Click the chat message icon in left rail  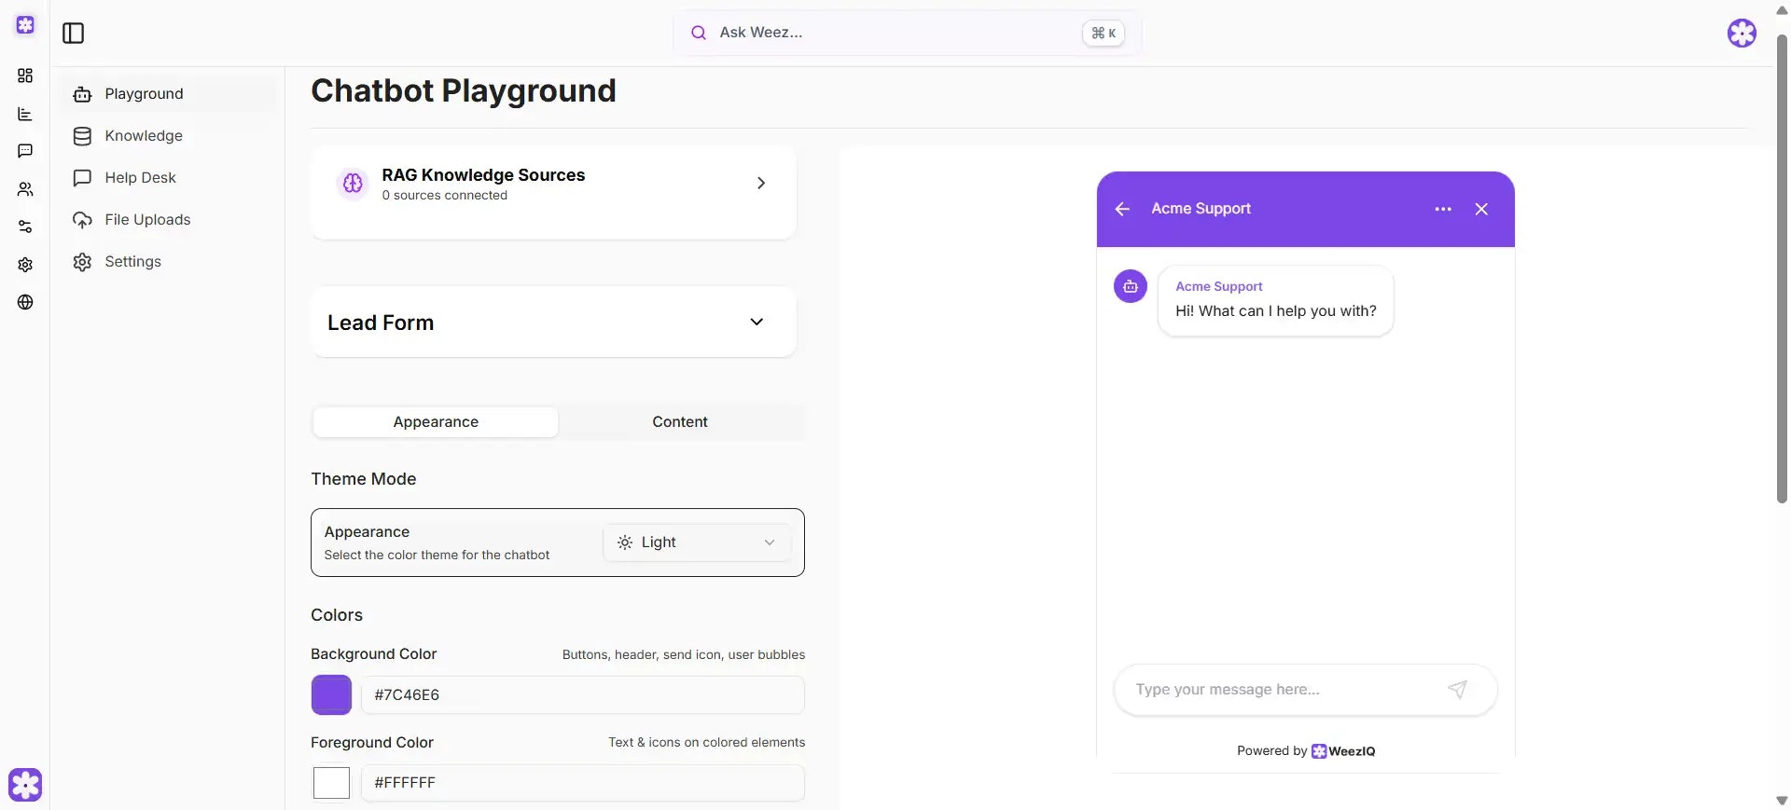(25, 151)
